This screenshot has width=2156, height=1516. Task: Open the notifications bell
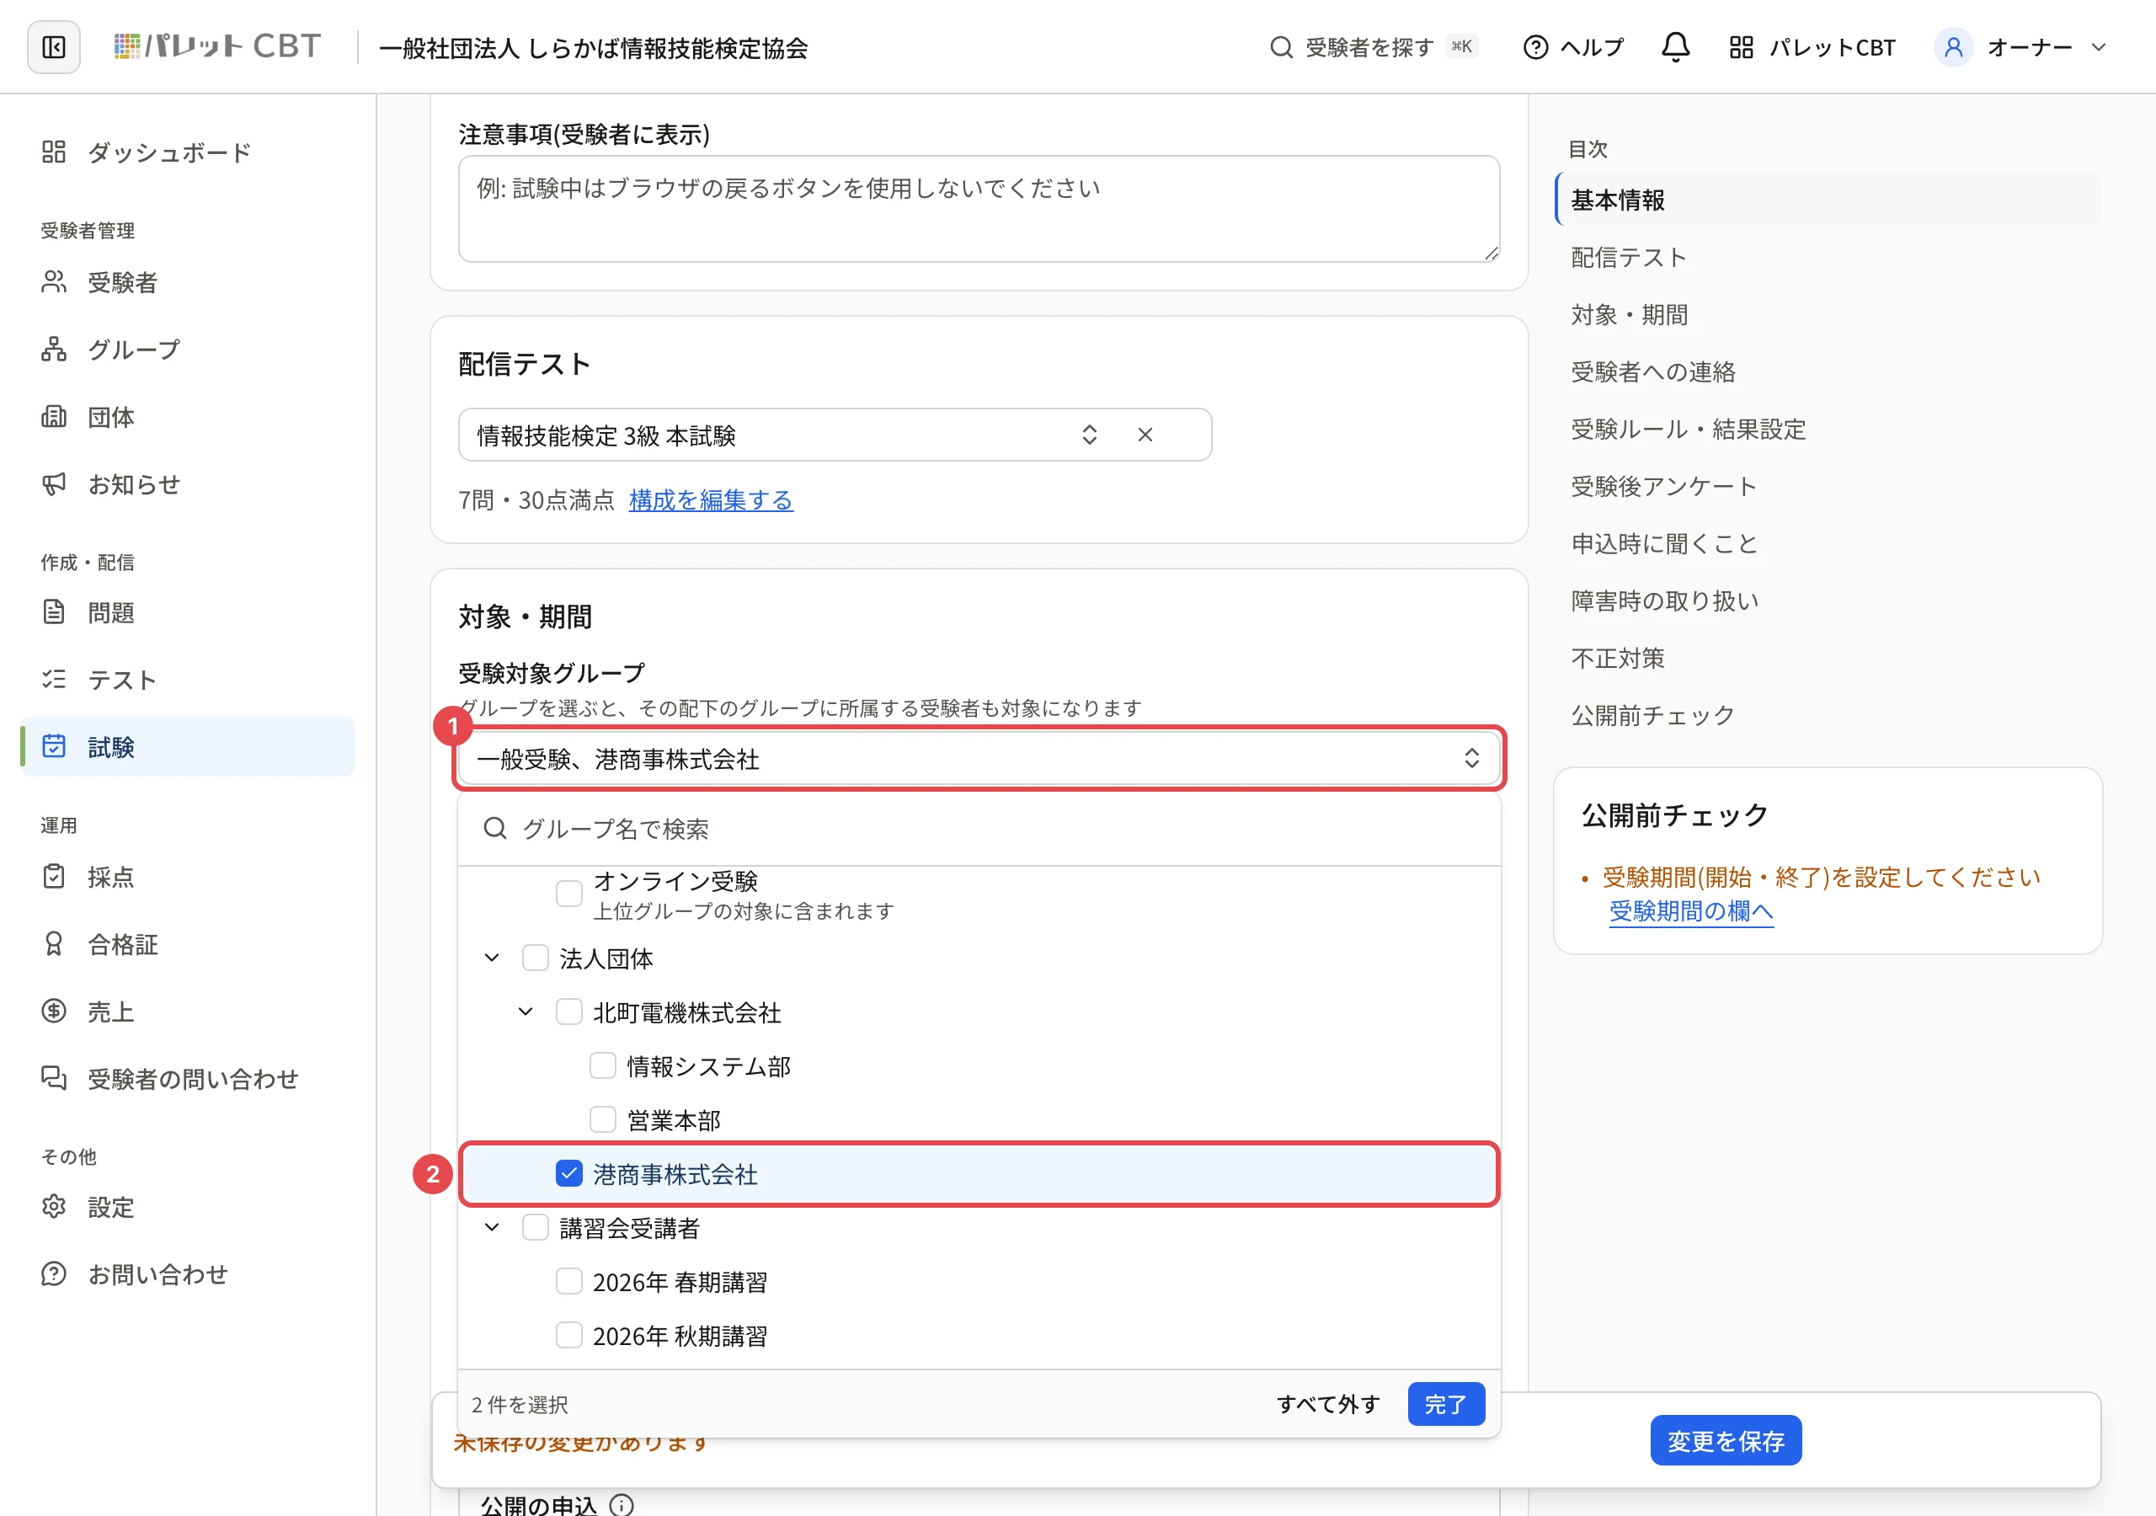(x=1675, y=47)
